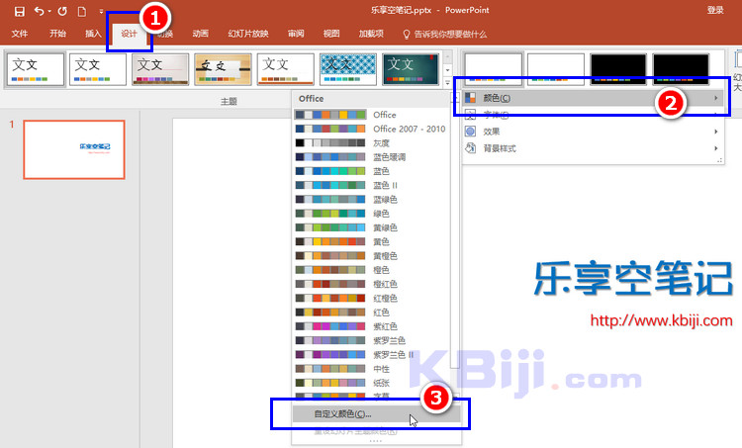The width and height of the screenshot is (742, 448).
Task: Click the New document icon in quick access toolbar
Action: 82,11
